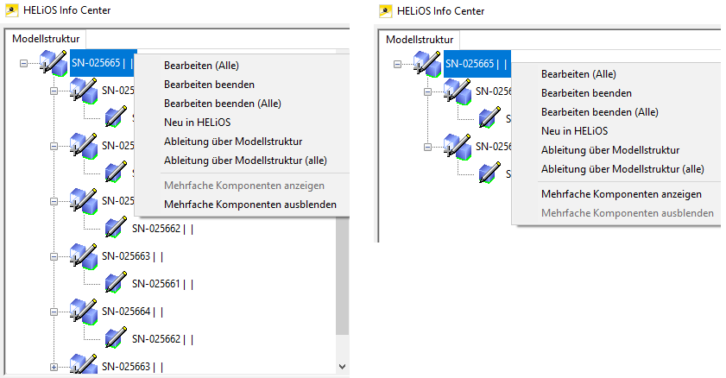The height and width of the screenshot is (378, 726).
Task: Click the assembly icon beside SN-025664
Action: point(84,312)
